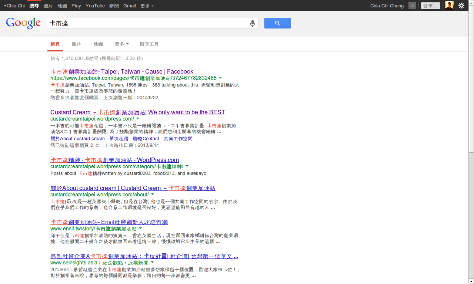Open +Chia-Chi in top bar
474x284 pixels.
[14, 6]
